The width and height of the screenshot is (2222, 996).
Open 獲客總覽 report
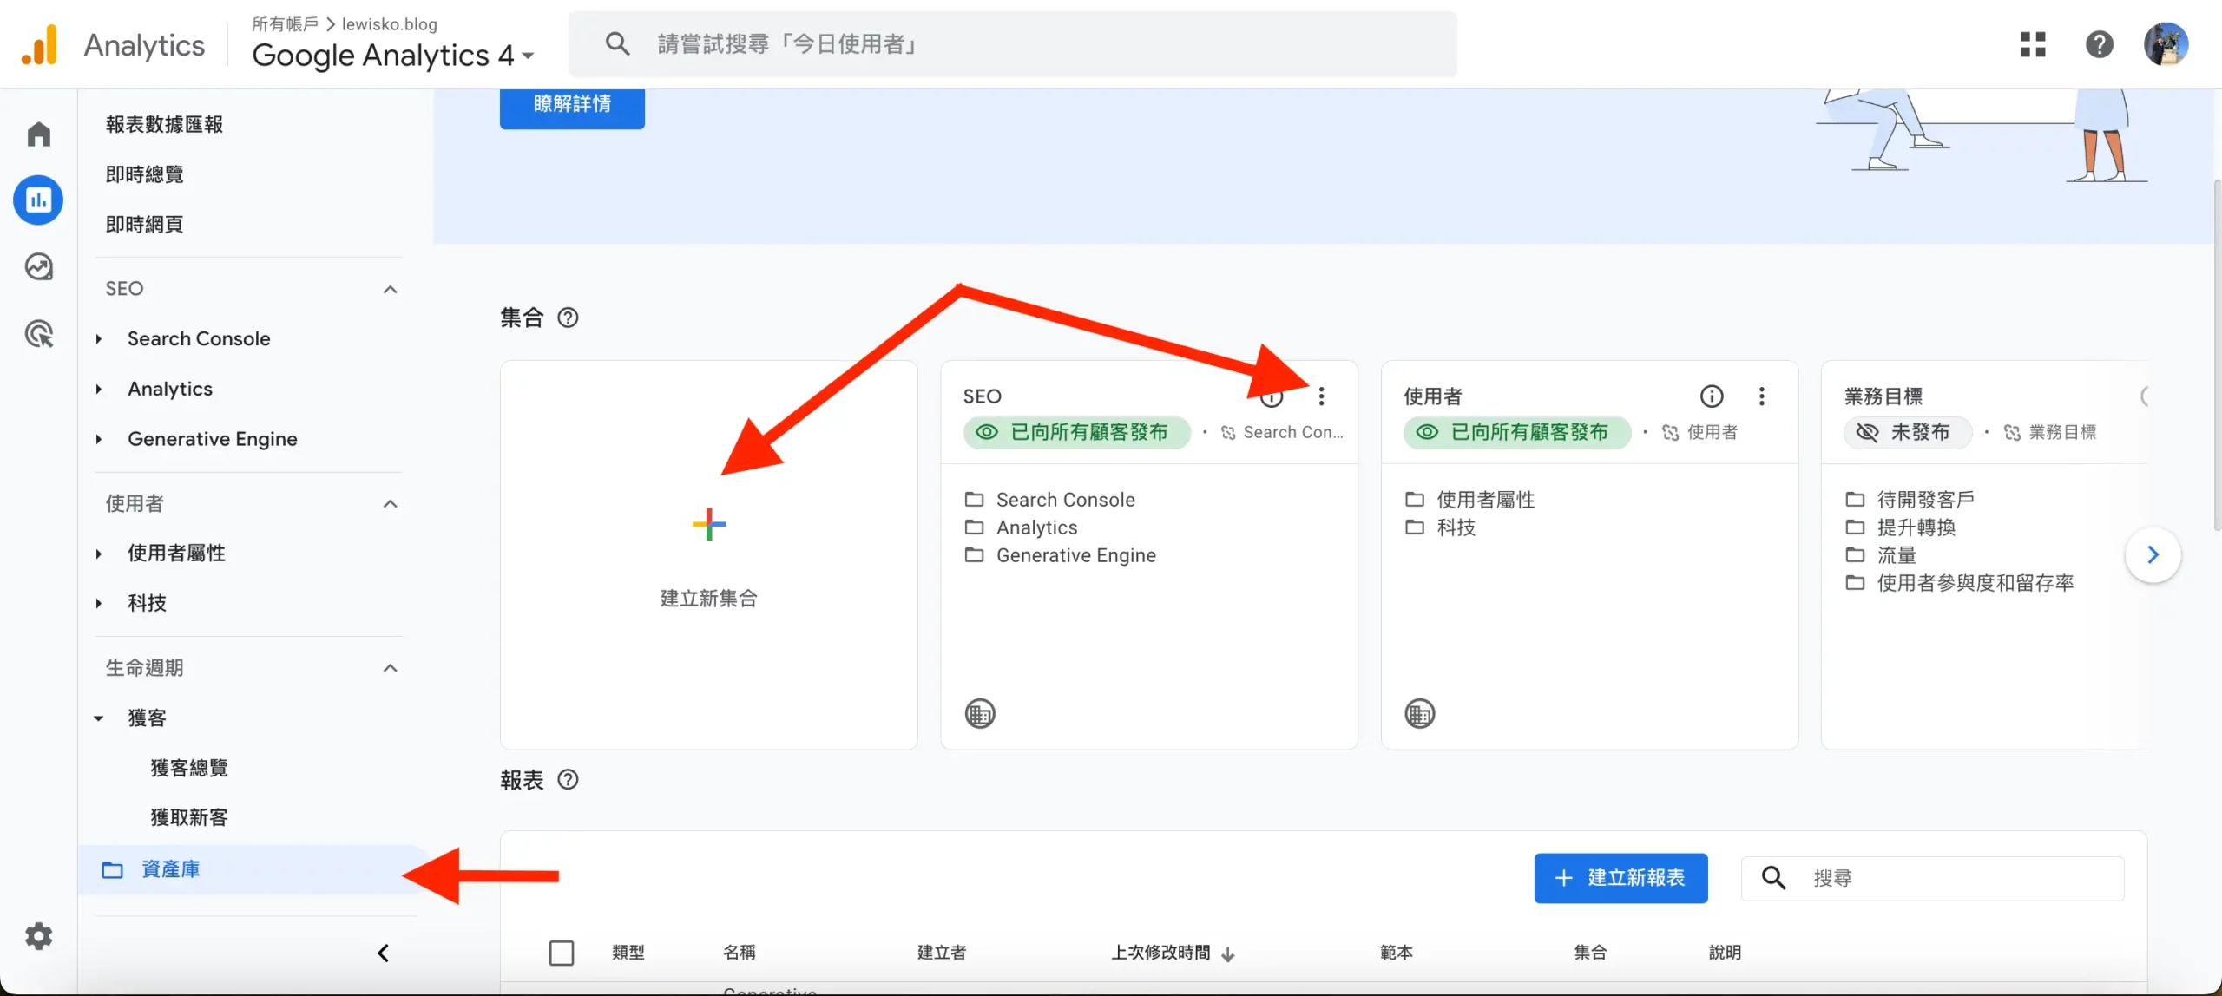coord(189,768)
